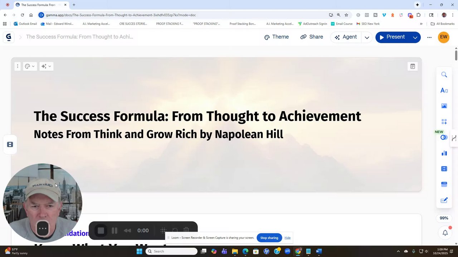Open the card notes icon on the title card

[413, 66]
